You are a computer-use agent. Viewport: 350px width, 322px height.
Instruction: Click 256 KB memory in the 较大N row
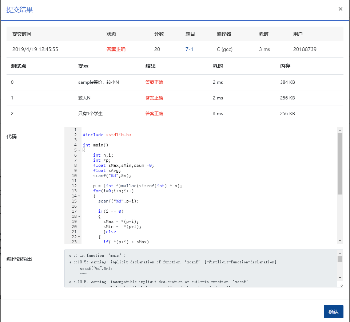287,98
